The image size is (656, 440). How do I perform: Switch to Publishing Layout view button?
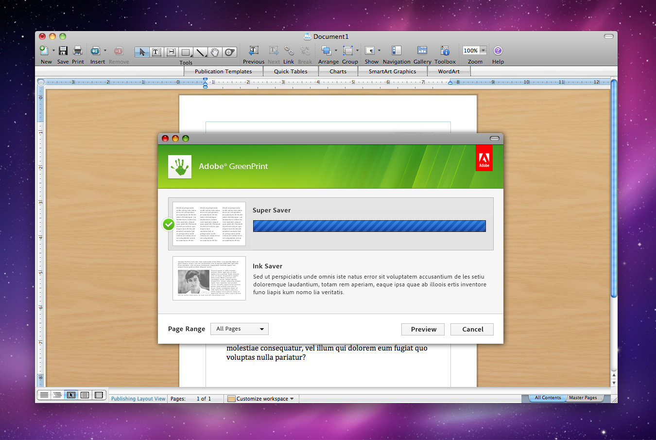71,395
